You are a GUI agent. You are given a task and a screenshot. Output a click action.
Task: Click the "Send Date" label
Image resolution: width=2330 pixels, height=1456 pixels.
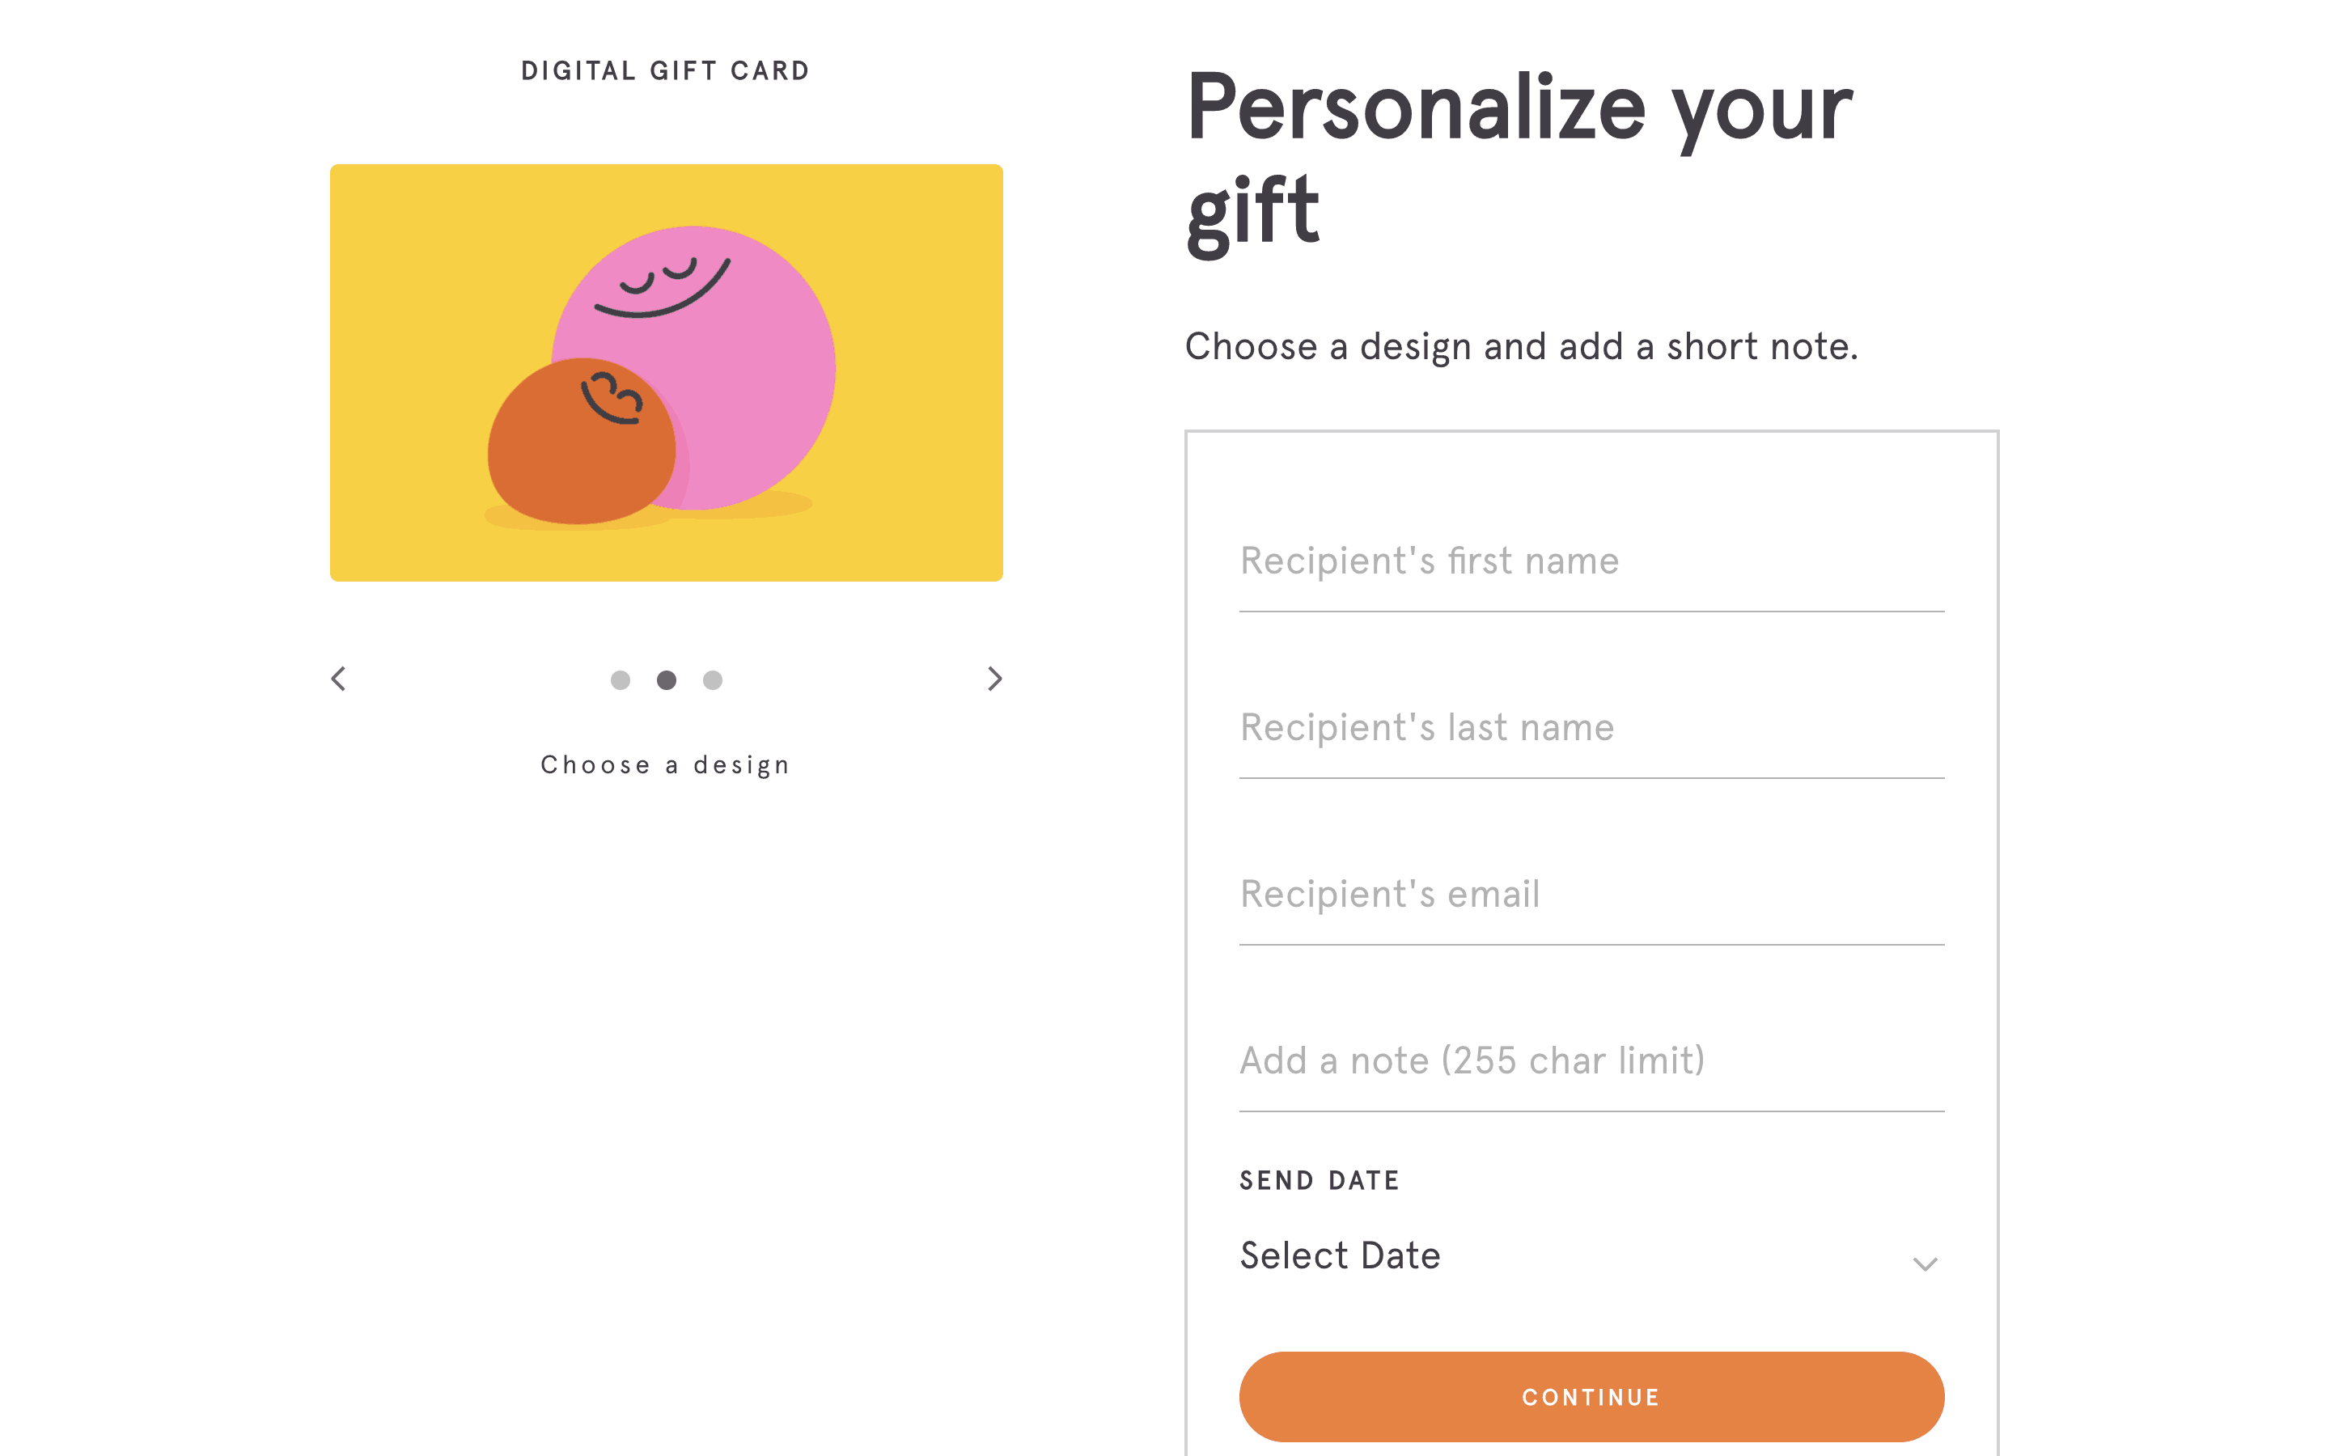click(1319, 1181)
